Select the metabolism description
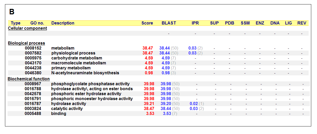The height and width of the screenshot is (134, 317). pos(63,48)
